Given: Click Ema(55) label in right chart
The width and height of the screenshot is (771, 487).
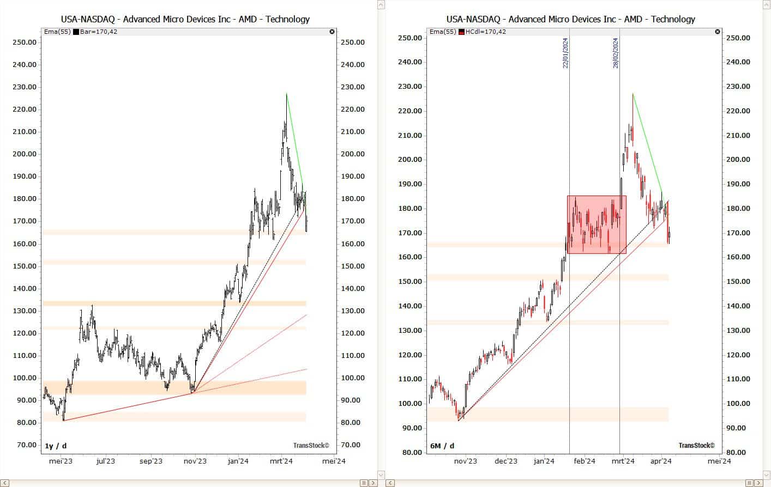Looking at the screenshot, I should click(443, 32).
